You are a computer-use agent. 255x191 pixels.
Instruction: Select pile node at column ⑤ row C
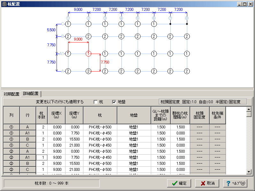click(138, 24)
